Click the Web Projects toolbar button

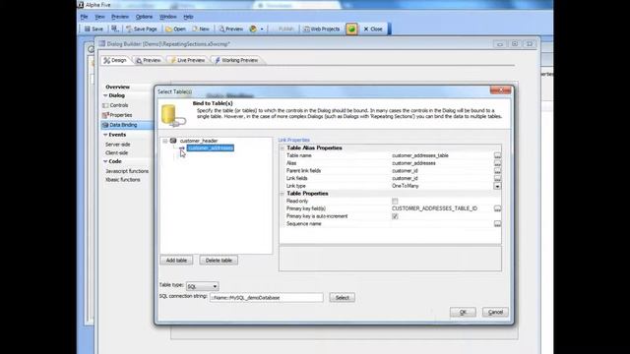[x=322, y=29]
